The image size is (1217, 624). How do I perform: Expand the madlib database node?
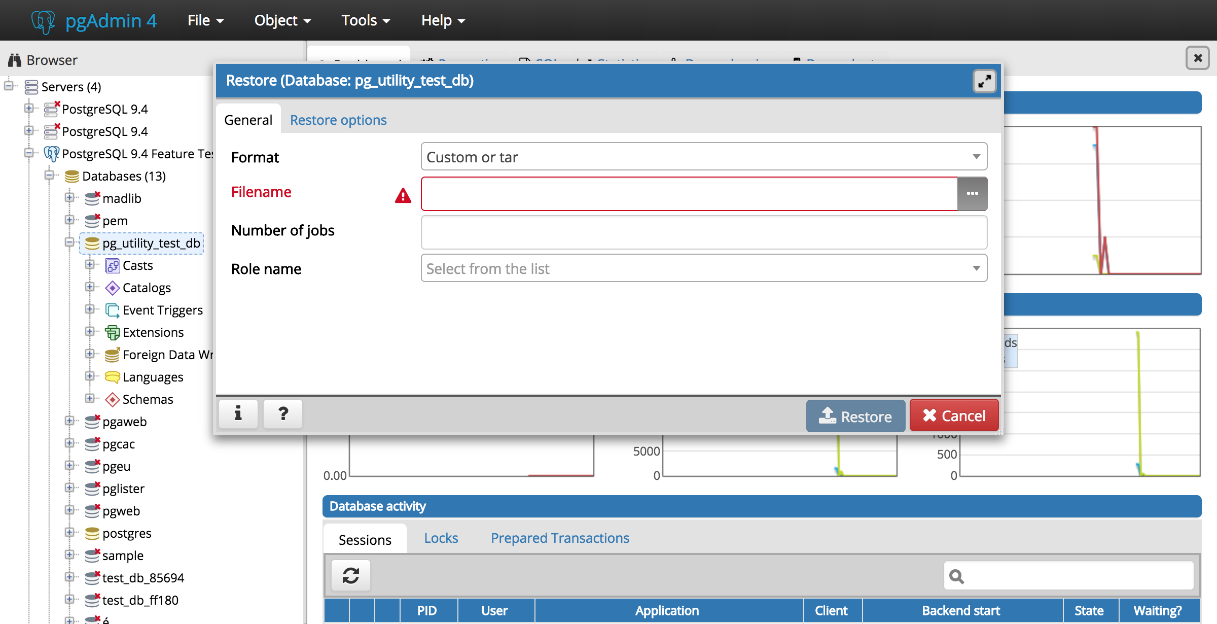pyautogui.click(x=69, y=198)
